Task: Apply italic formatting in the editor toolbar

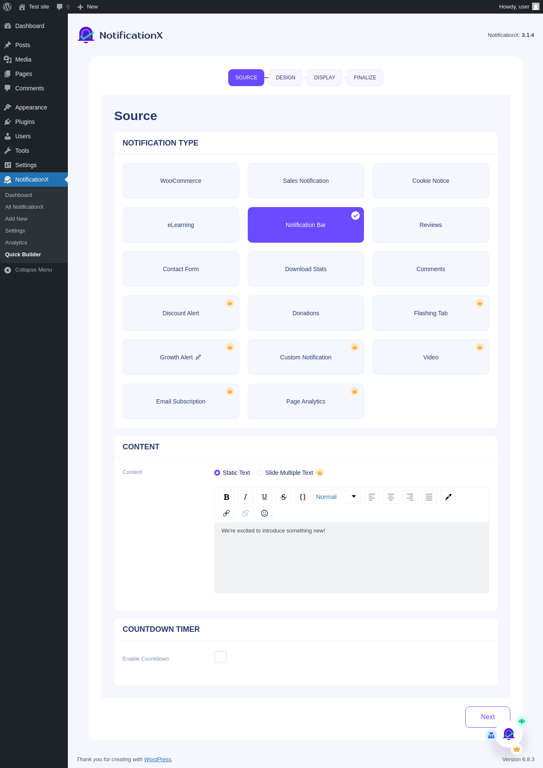Action: (245, 497)
